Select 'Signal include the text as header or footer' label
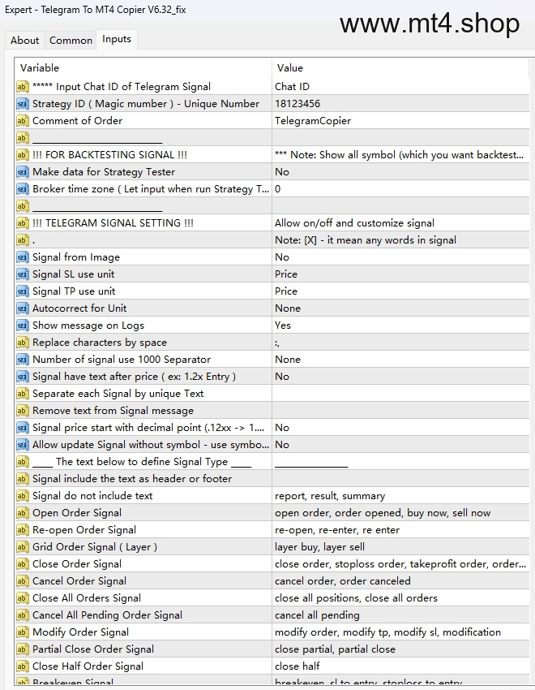Image resolution: width=535 pixels, height=690 pixels. click(x=132, y=479)
